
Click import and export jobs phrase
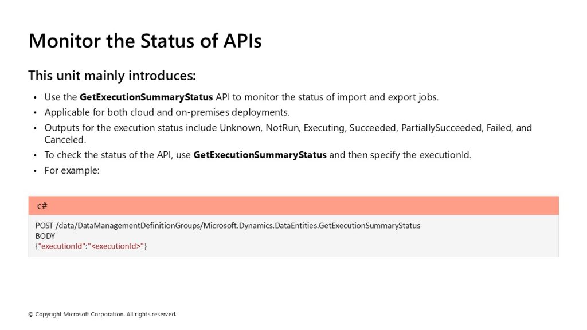click(387, 97)
